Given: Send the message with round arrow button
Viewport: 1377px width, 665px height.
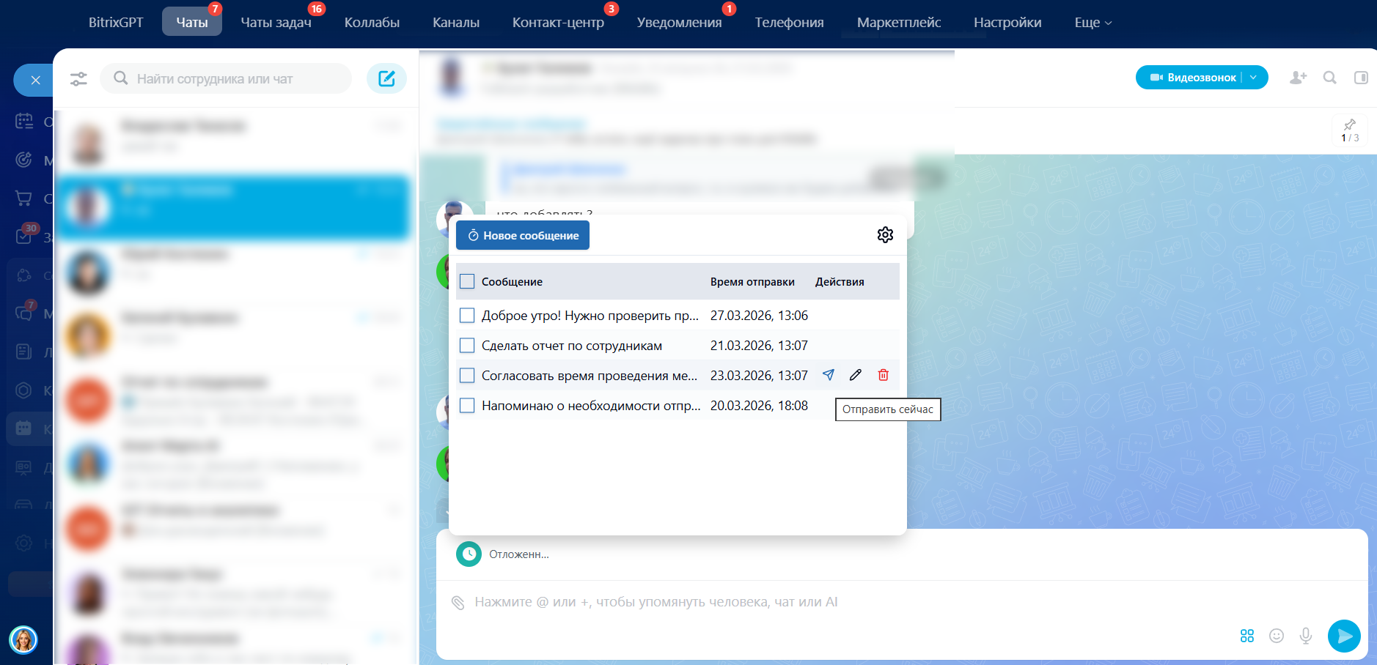Looking at the screenshot, I should [1344, 636].
